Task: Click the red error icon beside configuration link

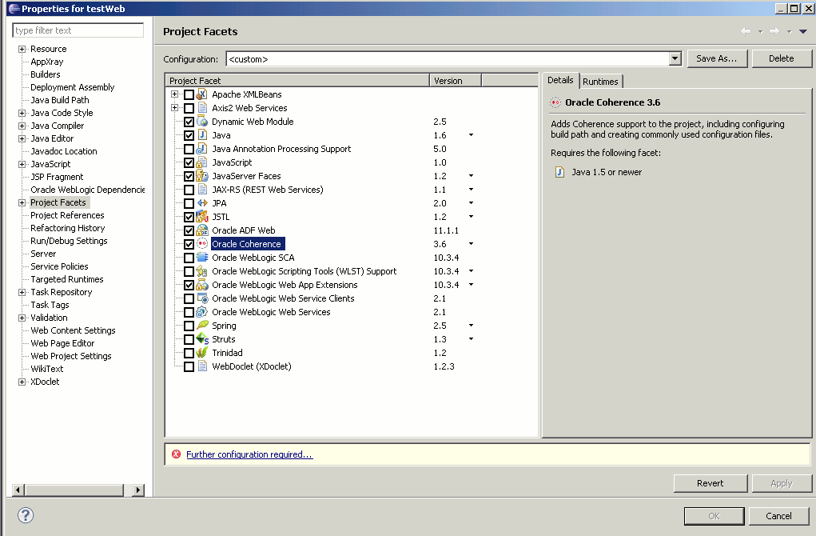Action: pos(177,454)
